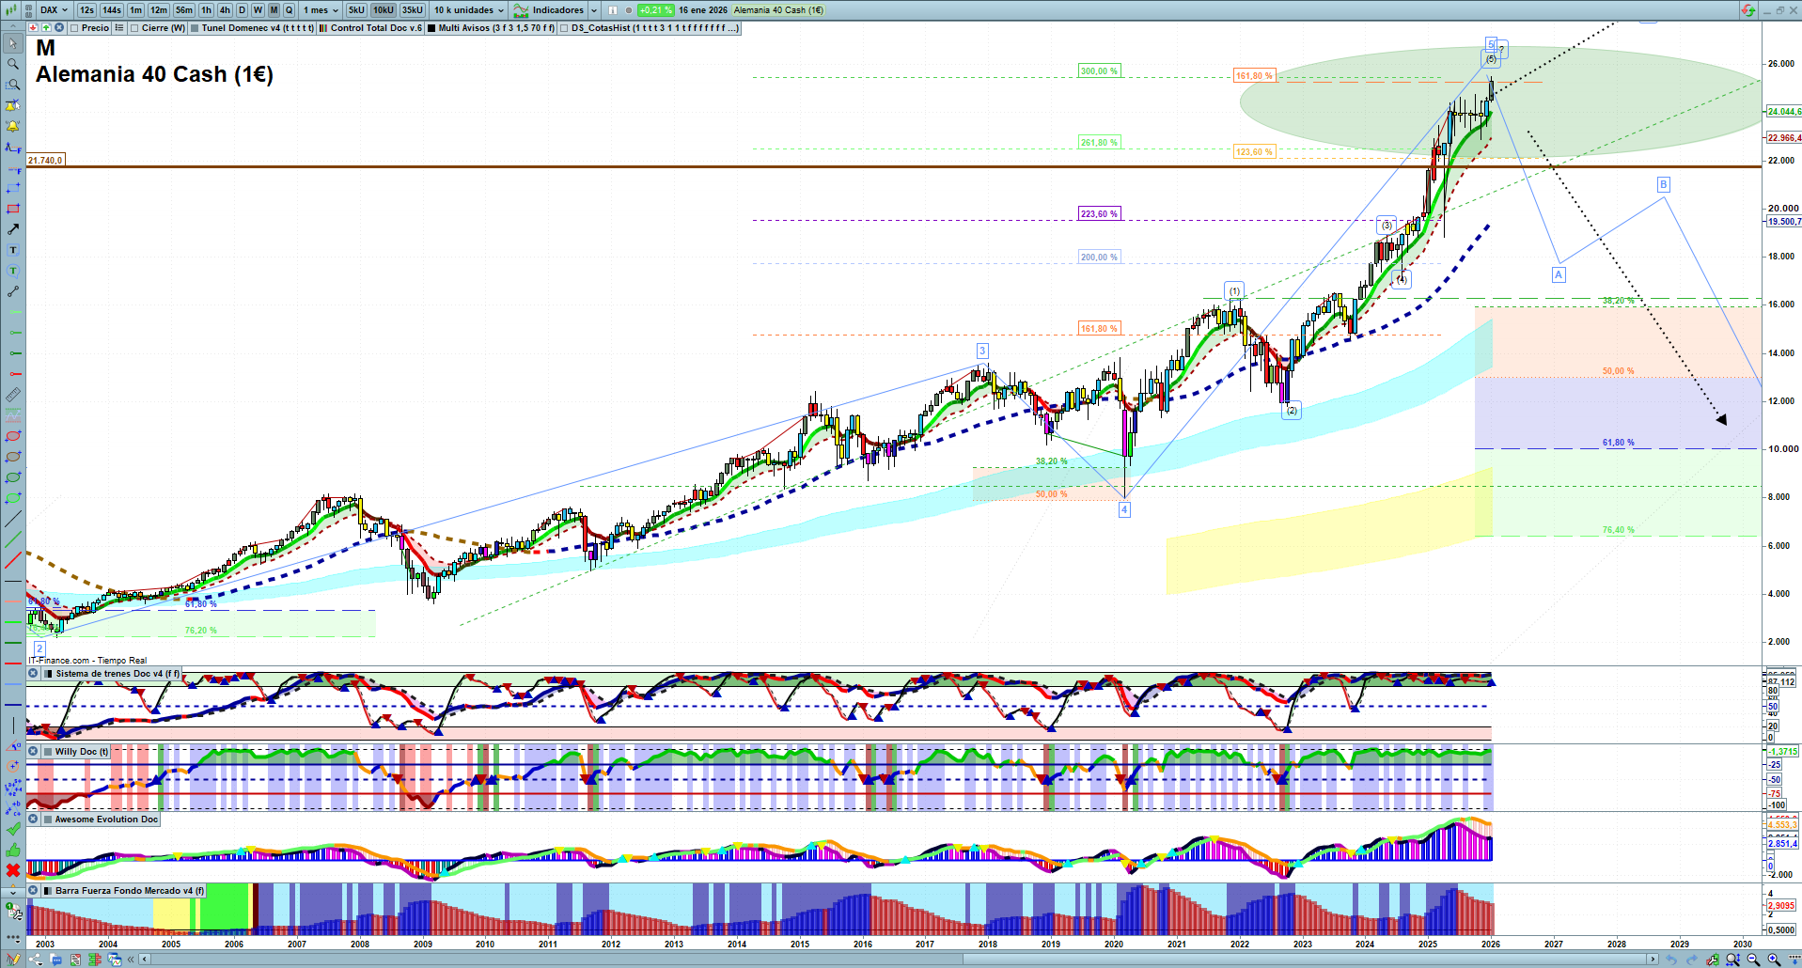Click the zoom in magnifier at bottom right
Viewport: 1802px width, 968px height.
(x=1774, y=960)
